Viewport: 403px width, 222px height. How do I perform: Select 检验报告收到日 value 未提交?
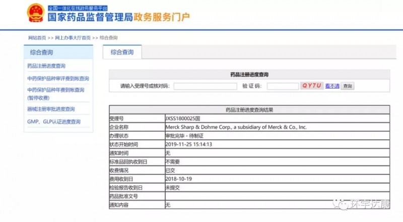coord(172,188)
